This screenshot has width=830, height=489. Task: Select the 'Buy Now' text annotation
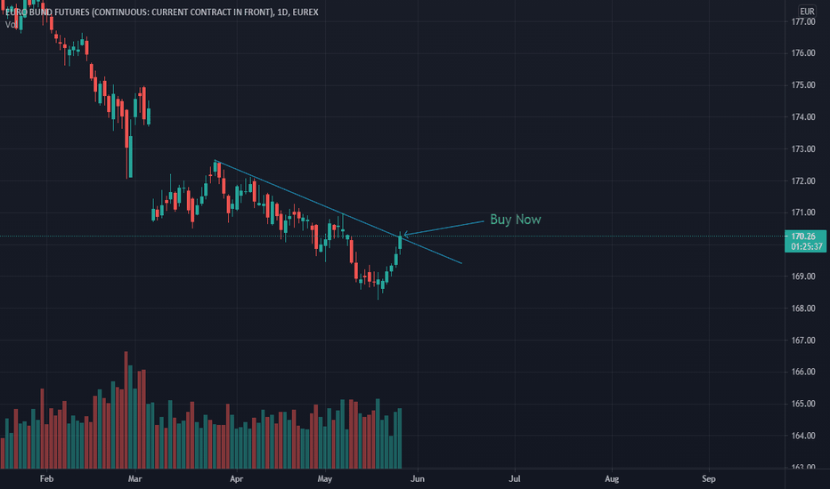pyautogui.click(x=515, y=220)
